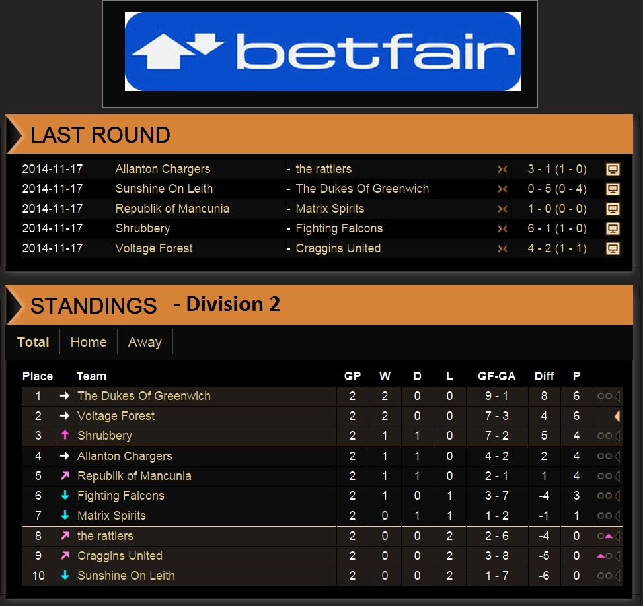Screen dimensions: 643x606
Task: Click the monitor icon on Voltage Forest match row
Action: pyautogui.click(x=613, y=248)
